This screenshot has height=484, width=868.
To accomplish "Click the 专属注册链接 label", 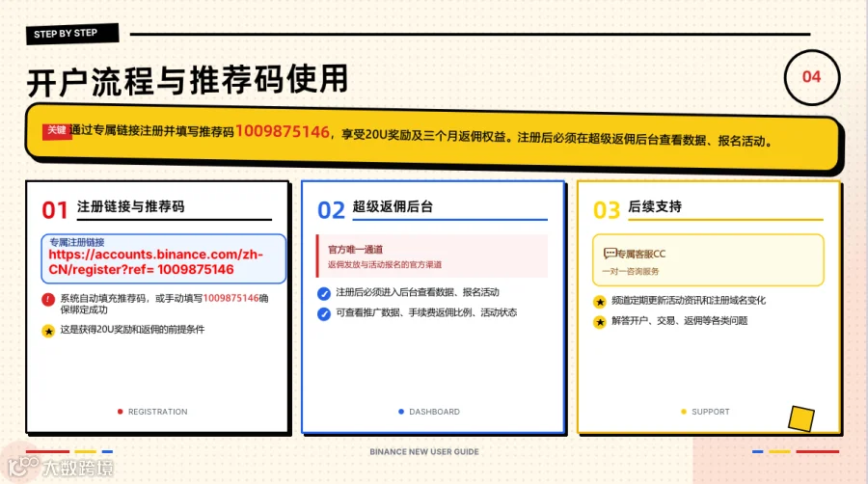I will tap(76, 242).
